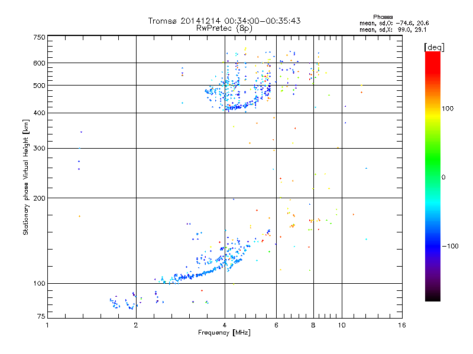Click the 'Frequency [MHz]' x-axis label
Image resolution: width=473 pixels, height=354 pixels.
[224, 333]
